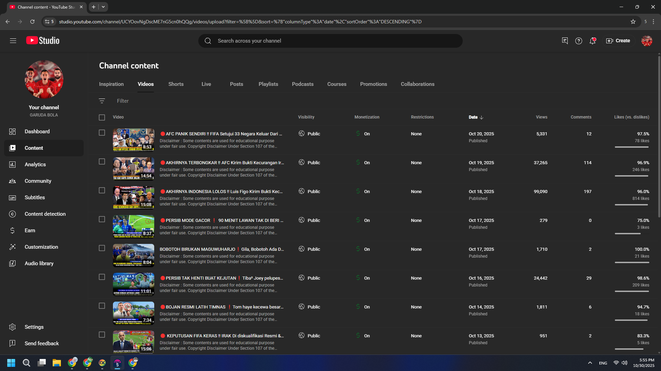This screenshot has height=371, width=661.
Task: Open the notifications bell icon
Action: (x=592, y=41)
